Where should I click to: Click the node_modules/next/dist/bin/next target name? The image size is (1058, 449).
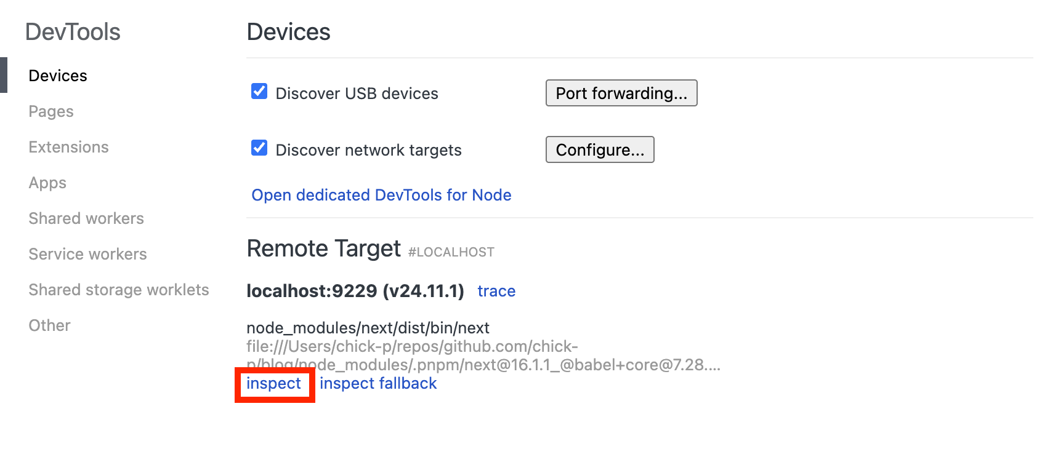click(x=368, y=328)
